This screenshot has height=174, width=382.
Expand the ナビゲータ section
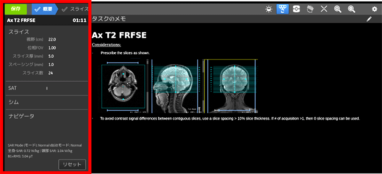[x=21, y=116]
